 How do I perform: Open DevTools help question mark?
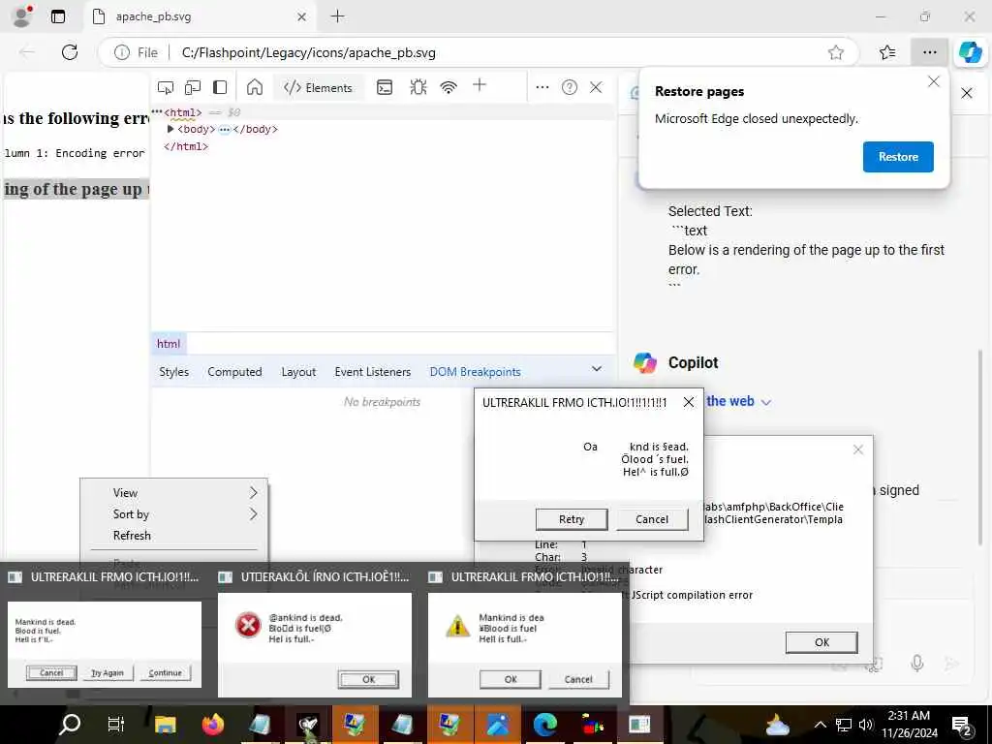pyautogui.click(x=570, y=87)
